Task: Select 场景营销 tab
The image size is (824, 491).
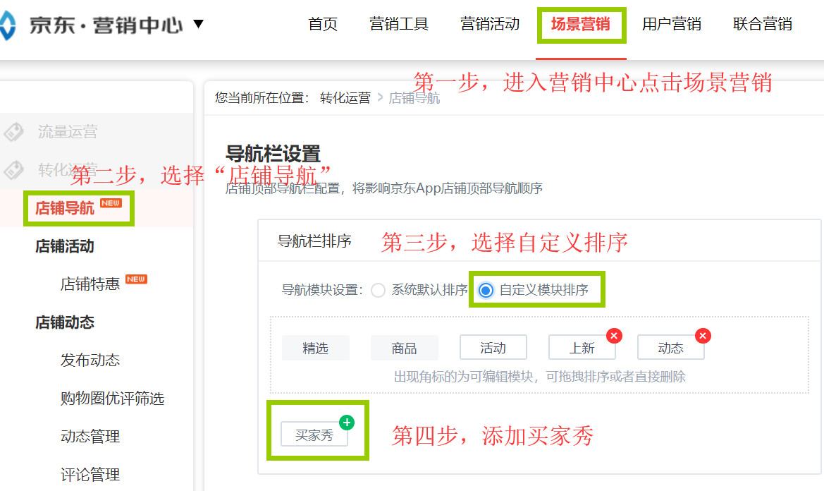Action: click(581, 24)
